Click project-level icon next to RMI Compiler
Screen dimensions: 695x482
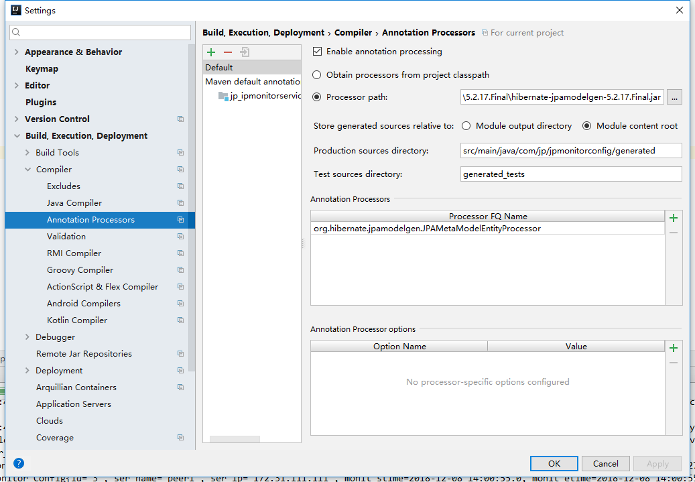180,253
